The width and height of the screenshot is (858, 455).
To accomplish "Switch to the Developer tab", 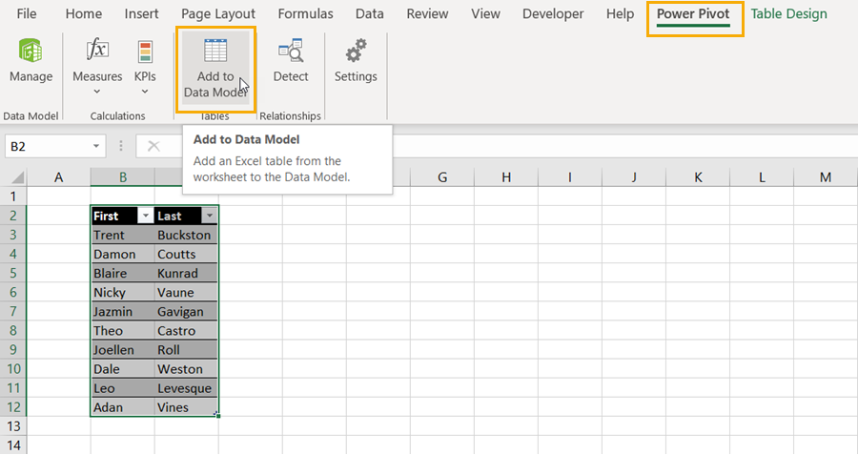I will pos(553,13).
